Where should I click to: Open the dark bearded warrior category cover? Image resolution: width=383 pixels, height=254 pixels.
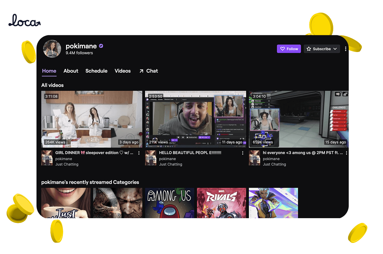pyautogui.click(x=118, y=203)
